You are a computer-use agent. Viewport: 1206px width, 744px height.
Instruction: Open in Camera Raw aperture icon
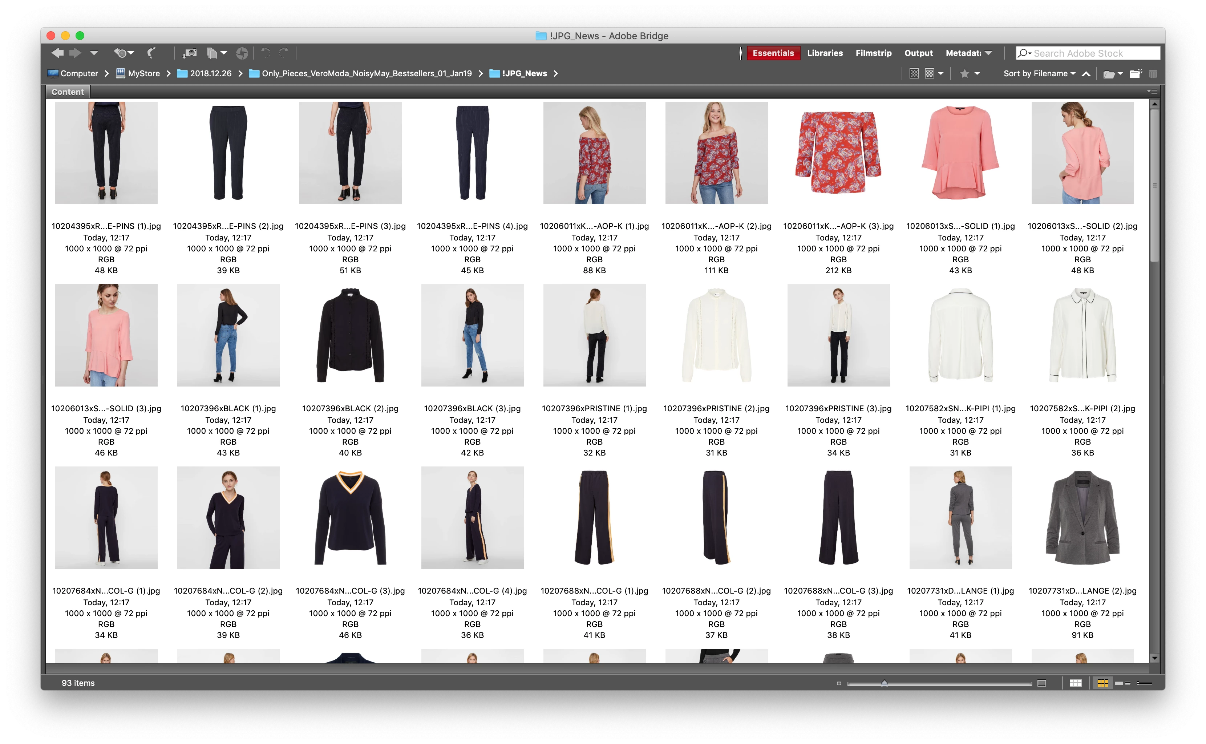coord(242,53)
